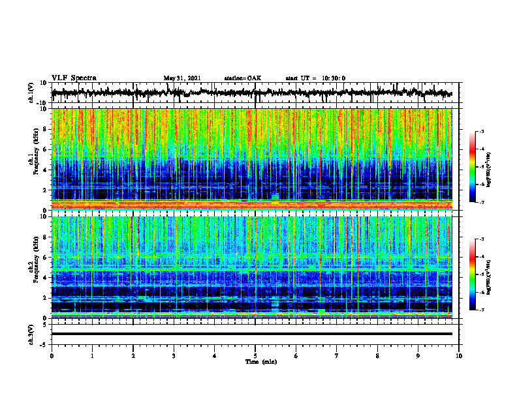Click the "VLF Spectra" plot title
The width and height of the screenshot is (517, 399).
point(74,78)
